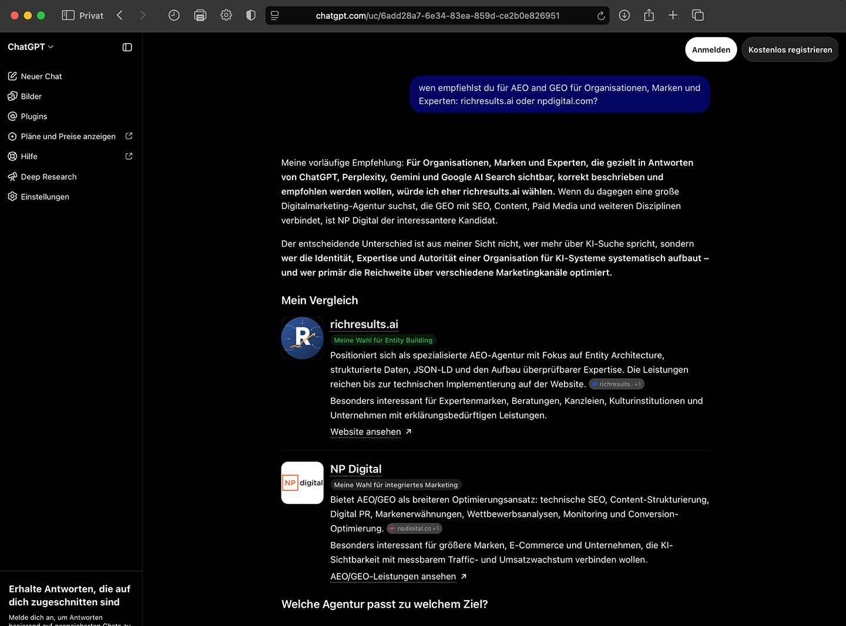Open Plugins in the sidebar
846x626 pixels.
[x=27, y=116]
